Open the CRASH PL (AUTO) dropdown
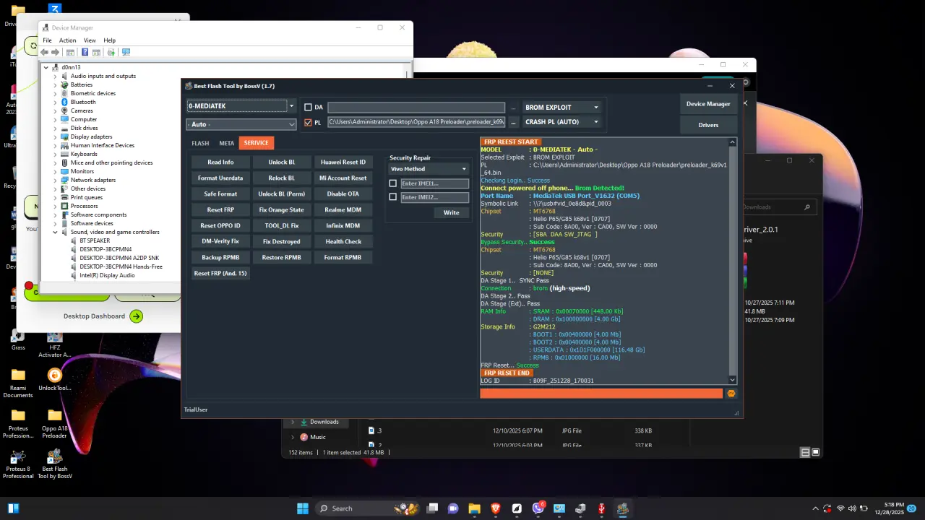 coord(562,122)
